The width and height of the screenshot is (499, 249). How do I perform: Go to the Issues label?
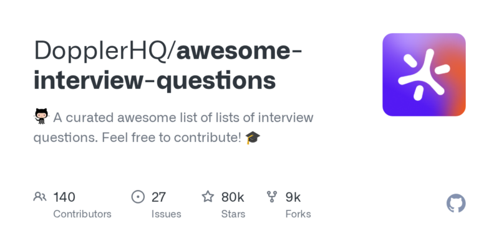click(x=166, y=214)
